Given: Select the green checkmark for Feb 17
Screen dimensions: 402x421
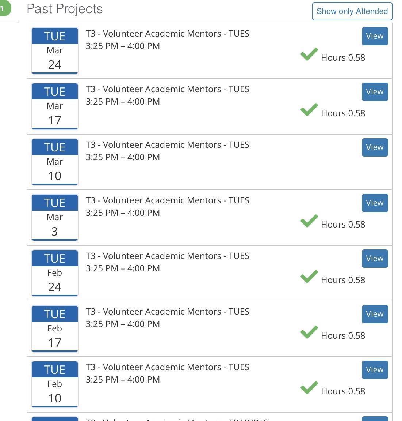Looking at the screenshot, I should pos(309,333).
